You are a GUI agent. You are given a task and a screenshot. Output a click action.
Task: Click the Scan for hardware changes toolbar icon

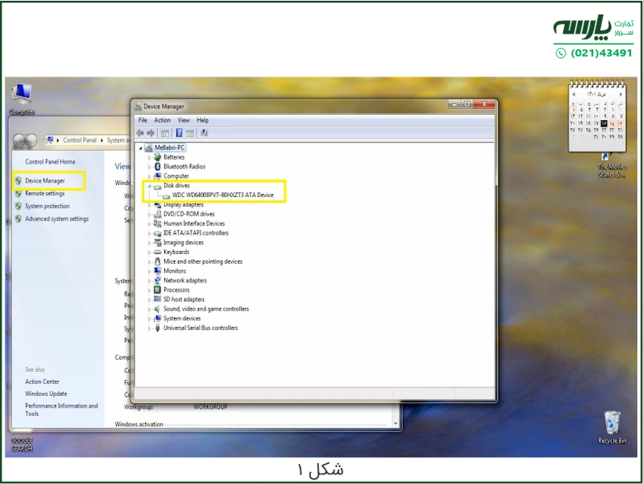[x=204, y=133]
